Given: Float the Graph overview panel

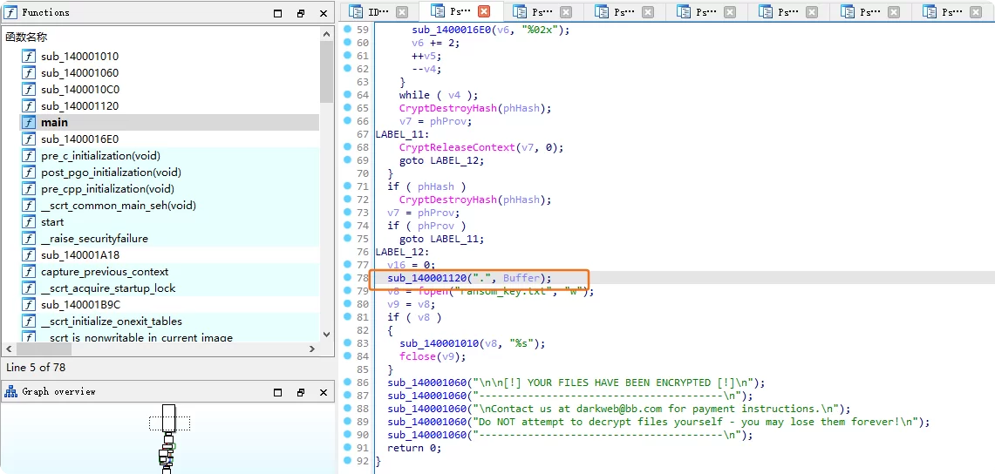Looking at the screenshot, I should [x=301, y=393].
